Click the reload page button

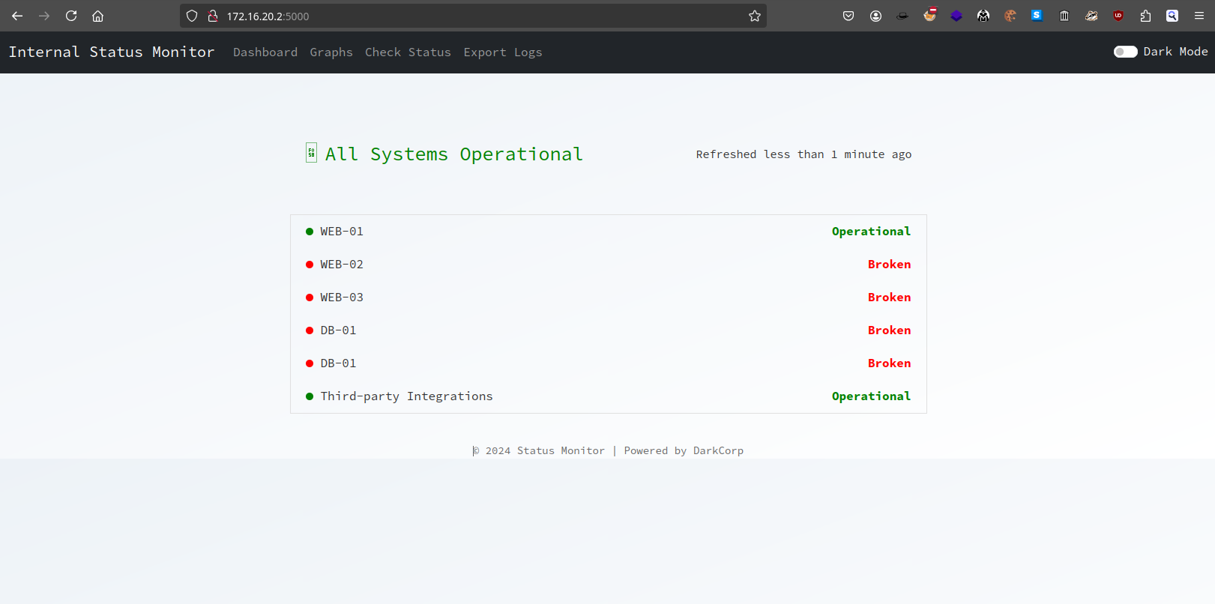[71, 16]
